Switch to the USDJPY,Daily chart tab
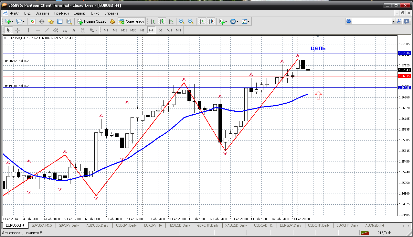This screenshot has height=237, width=413. click(x=126, y=225)
